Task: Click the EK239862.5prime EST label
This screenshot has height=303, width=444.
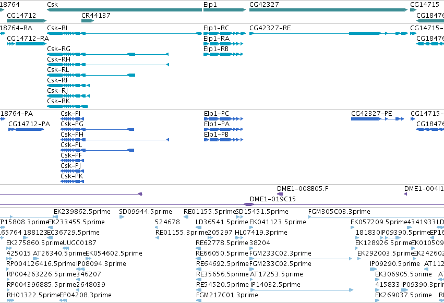Action: pyautogui.click(x=82, y=212)
